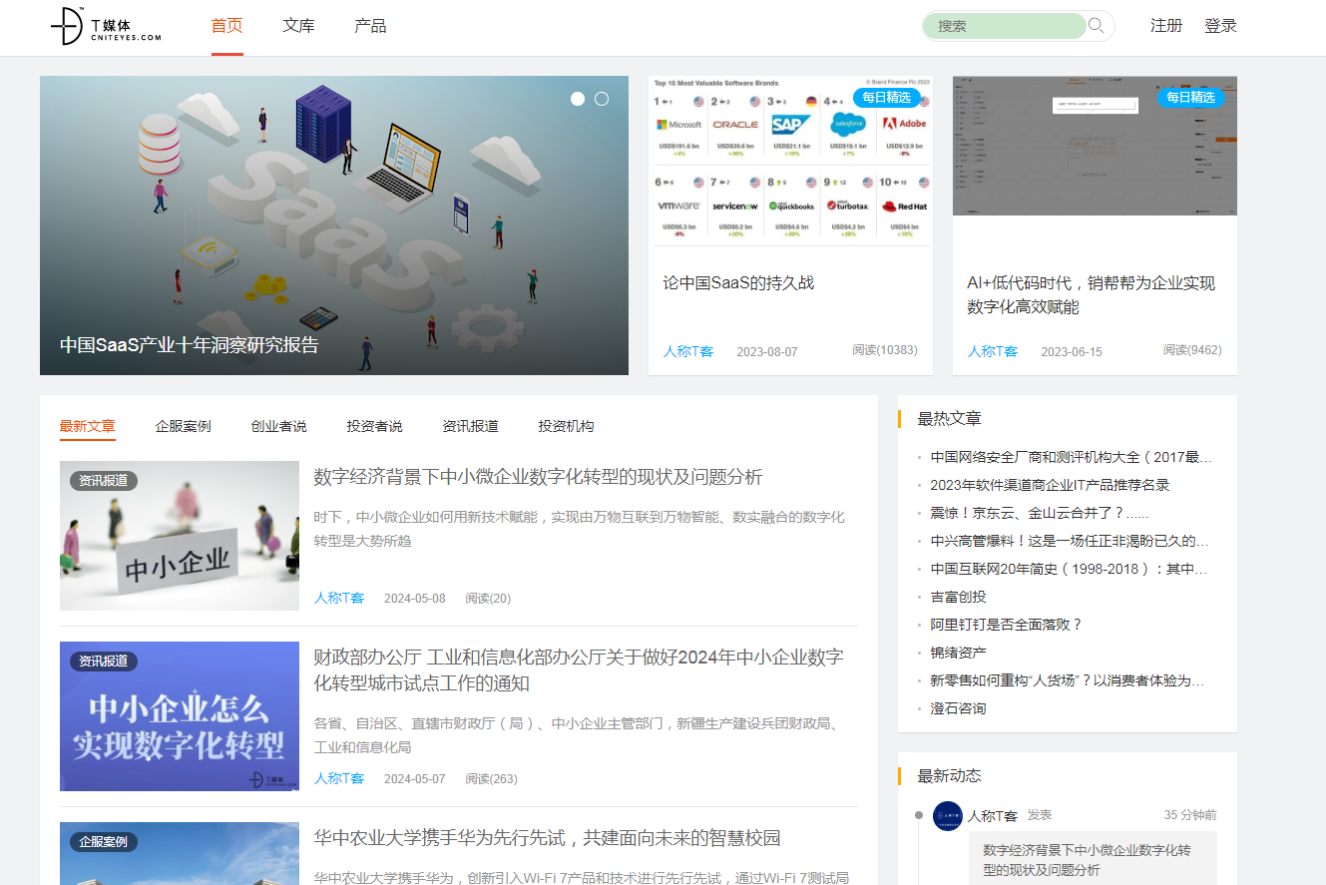Click the 35 分钟前 timestamp
The image size is (1326, 885).
(x=1190, y=815)
